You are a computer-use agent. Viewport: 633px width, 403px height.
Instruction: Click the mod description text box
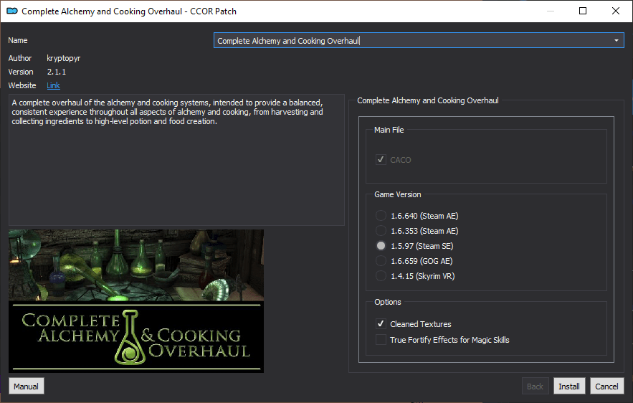(x=176, y=160)
